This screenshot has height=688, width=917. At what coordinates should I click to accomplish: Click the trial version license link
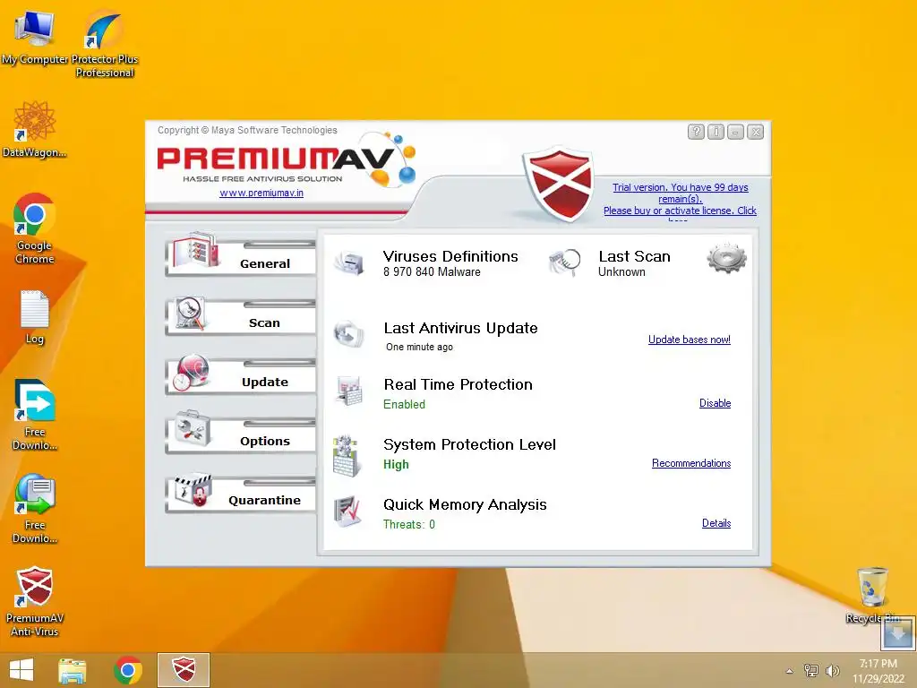point(681,199)
